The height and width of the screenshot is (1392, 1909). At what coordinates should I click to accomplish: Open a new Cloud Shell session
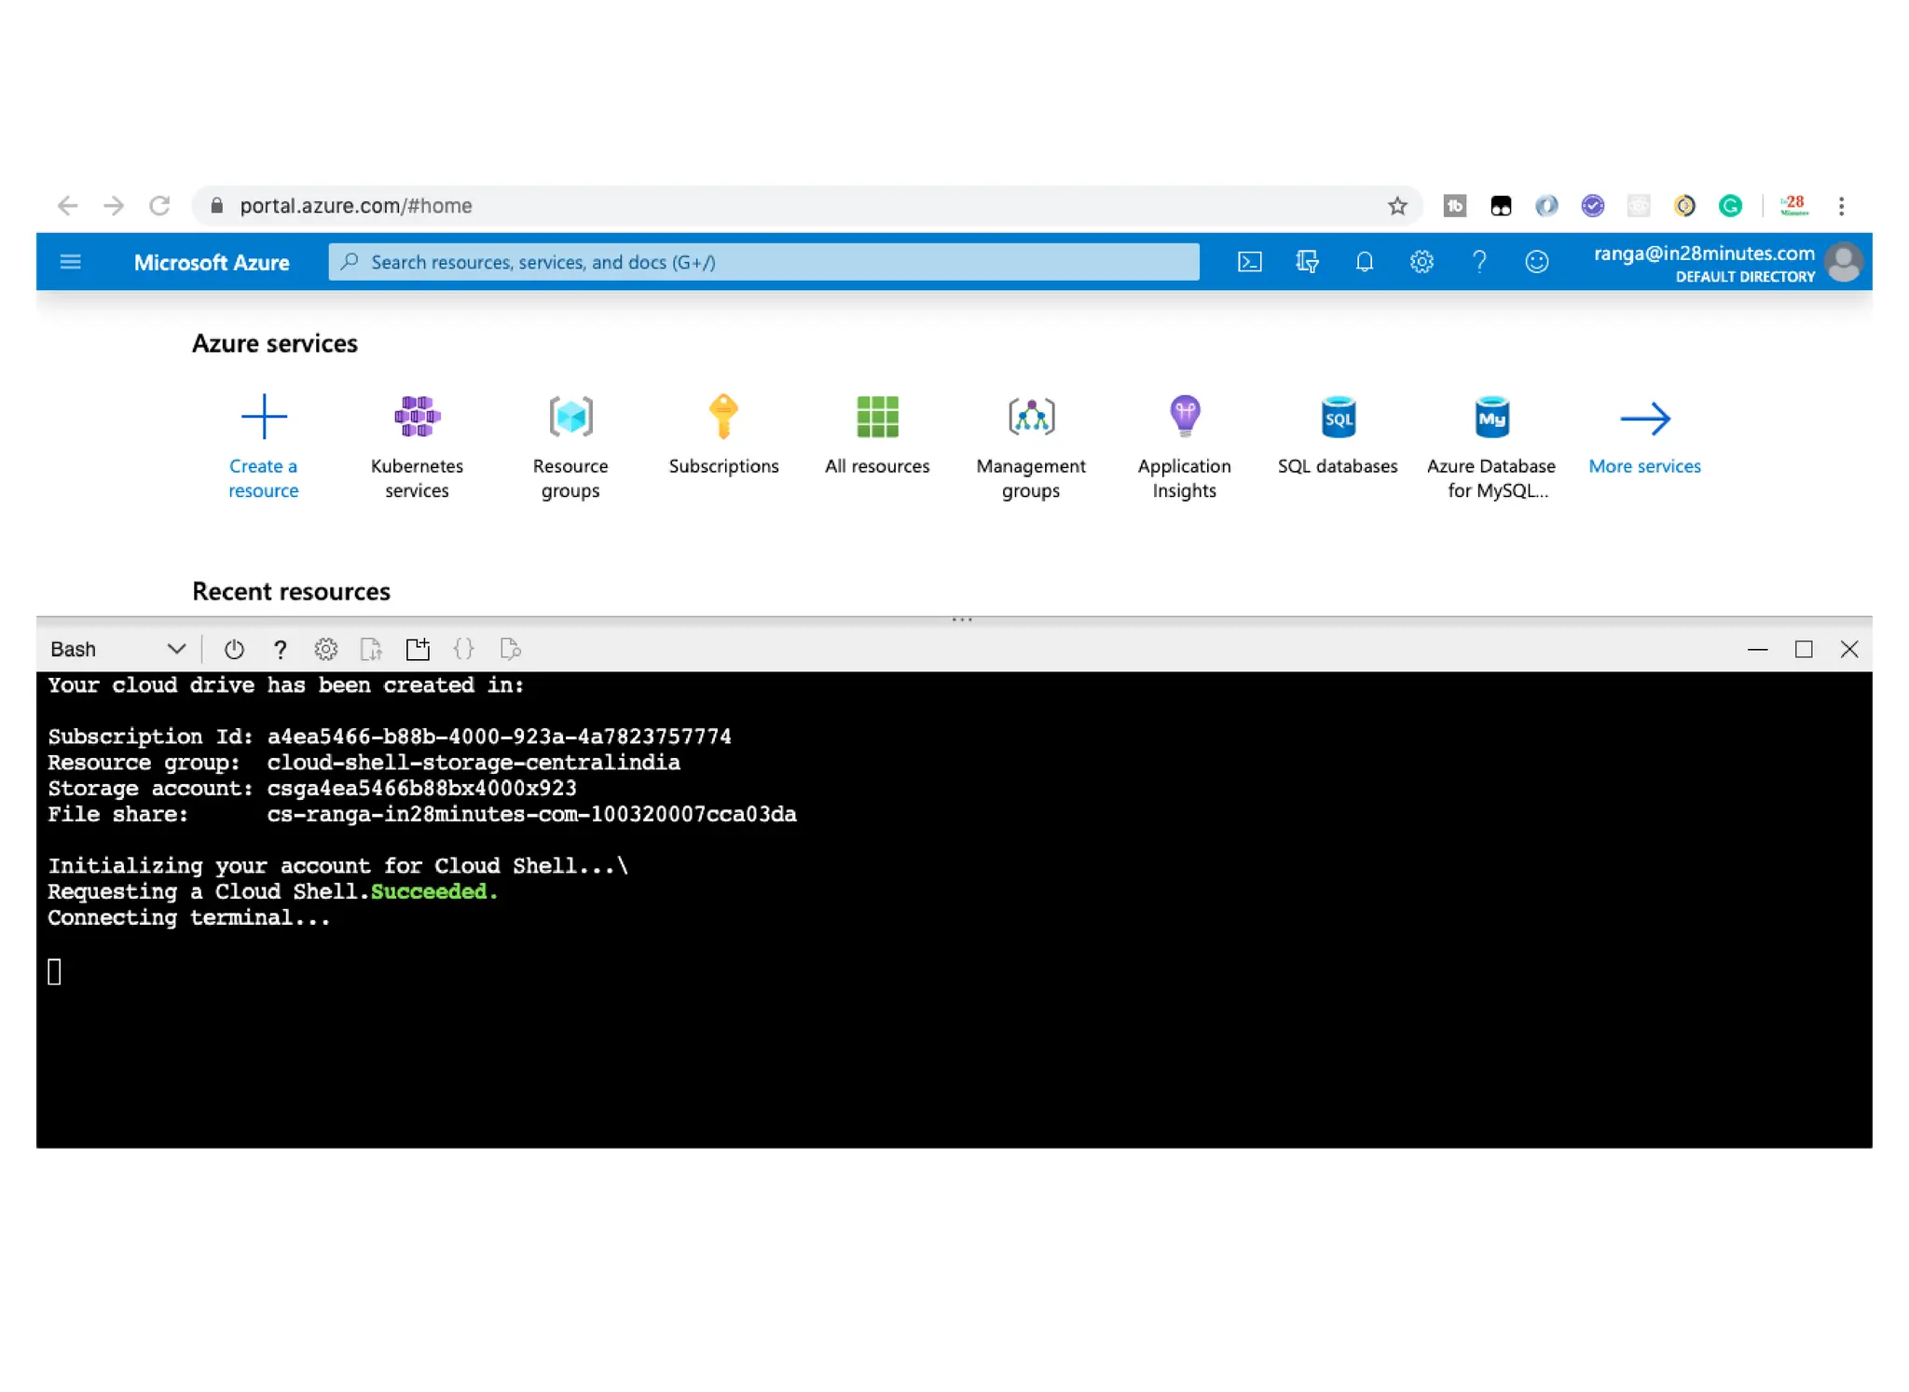[x=418, y=649]
